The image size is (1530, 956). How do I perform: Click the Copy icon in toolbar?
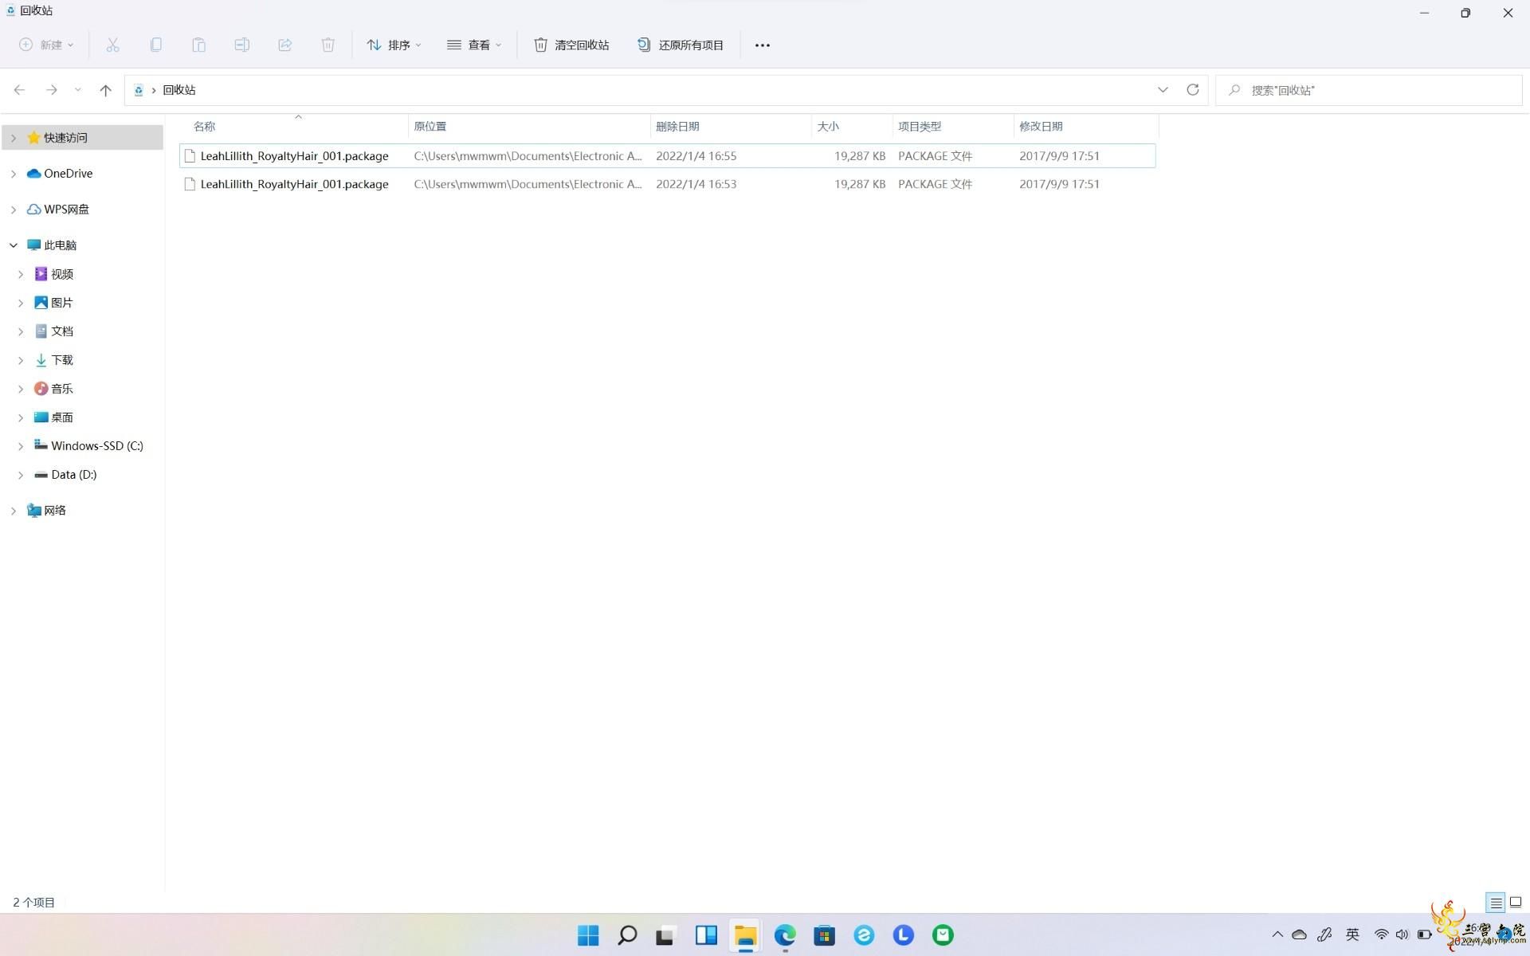click(155, 45)
